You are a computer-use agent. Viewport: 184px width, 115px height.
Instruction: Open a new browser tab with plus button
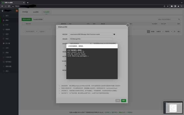tap(28, 3)
